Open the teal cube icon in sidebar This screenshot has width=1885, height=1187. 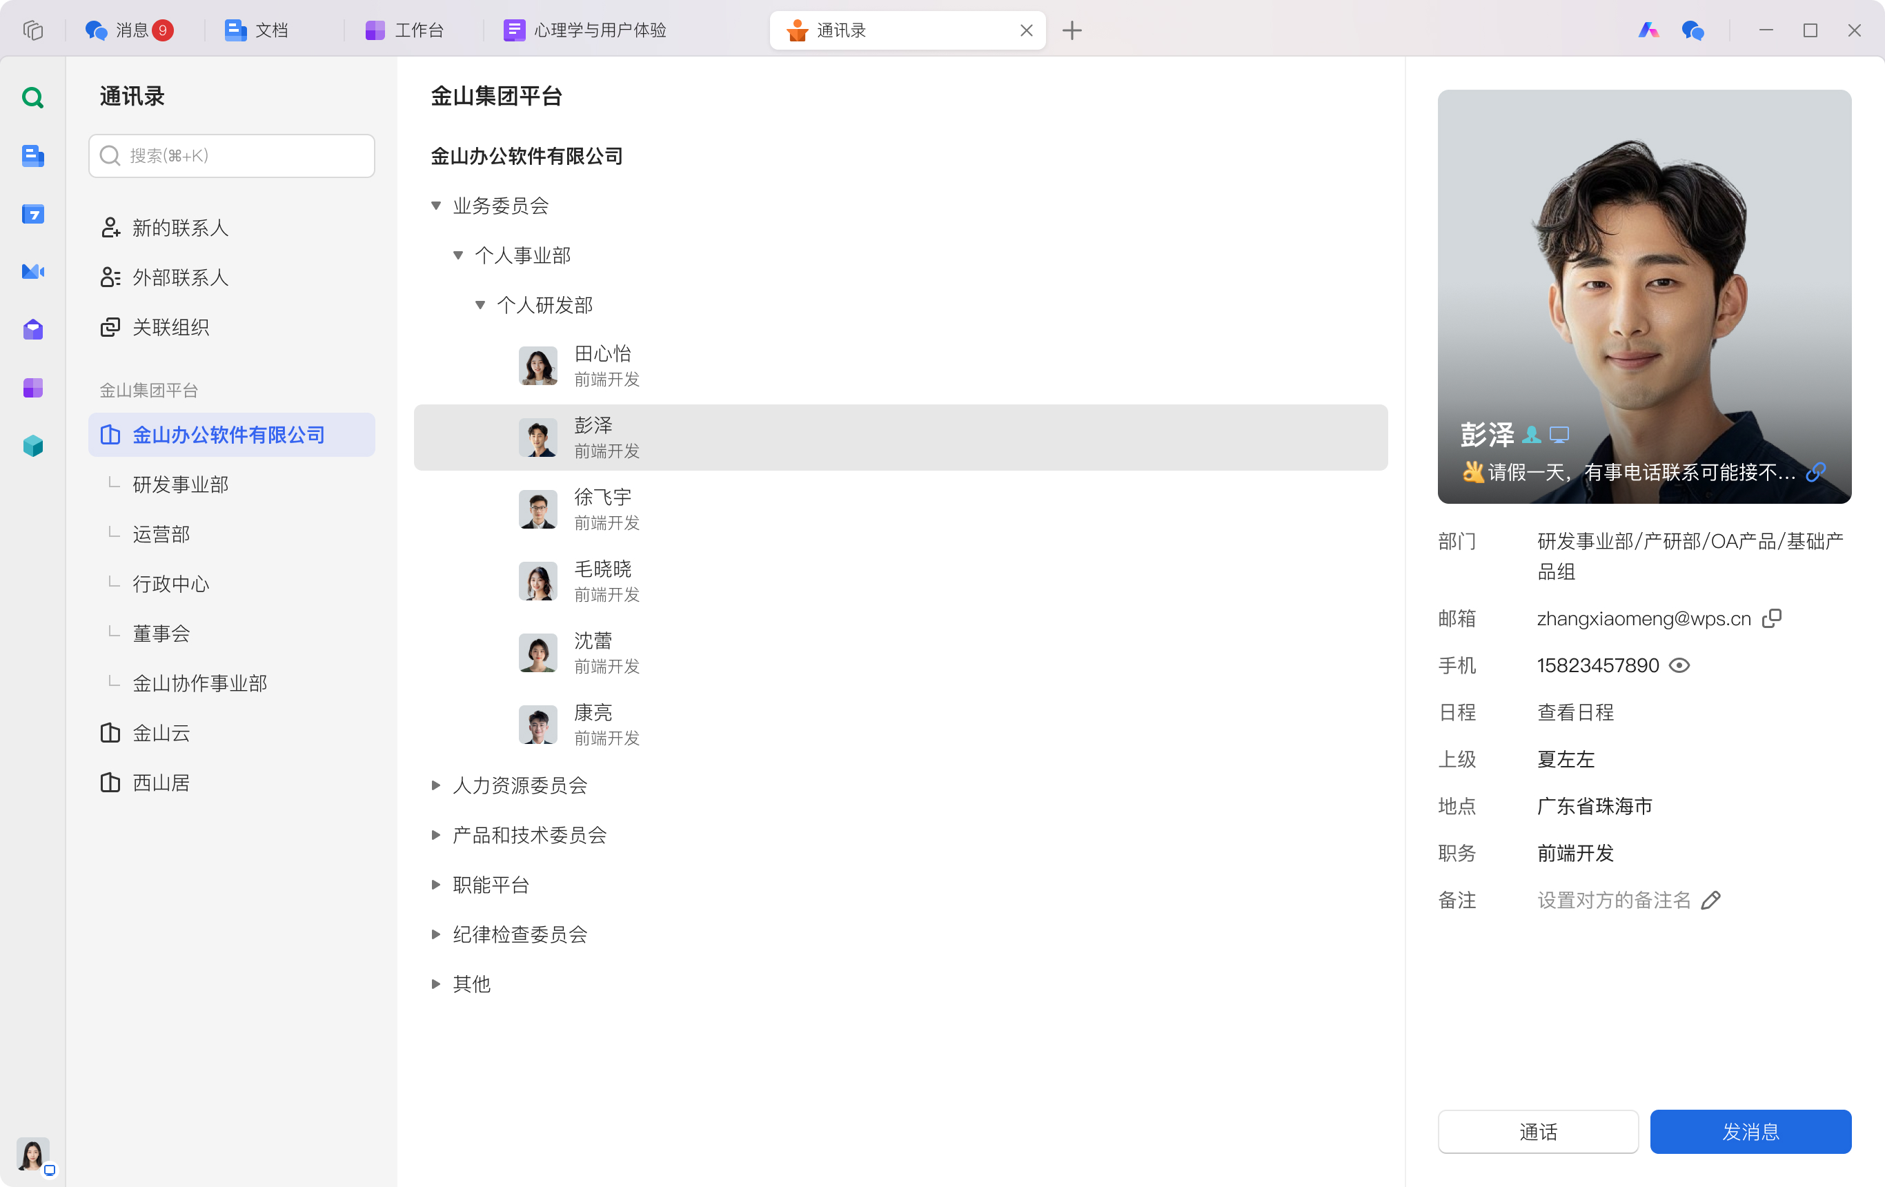click(x=32, y=446)
